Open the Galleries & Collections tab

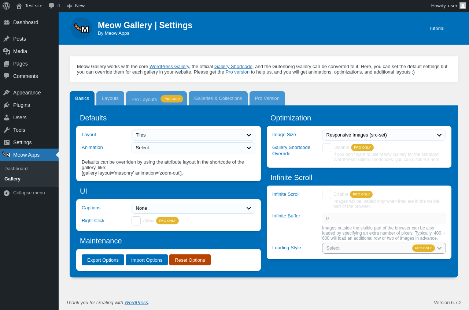tap(218, 98)
